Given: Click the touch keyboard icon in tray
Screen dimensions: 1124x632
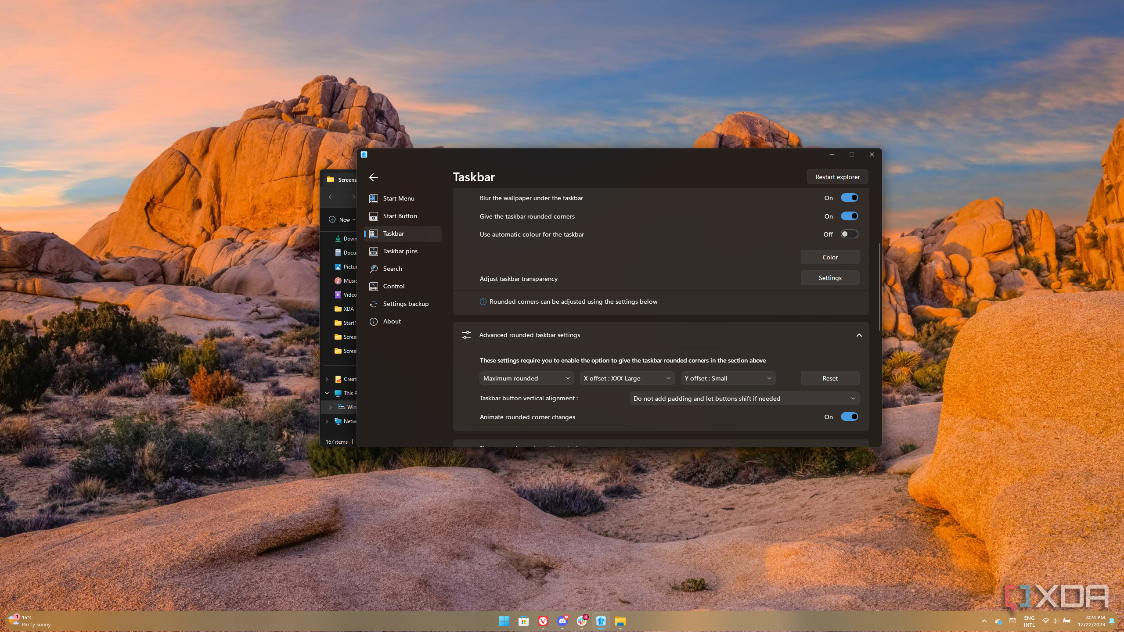Looking at the screenshot, I should [1012, 621].
